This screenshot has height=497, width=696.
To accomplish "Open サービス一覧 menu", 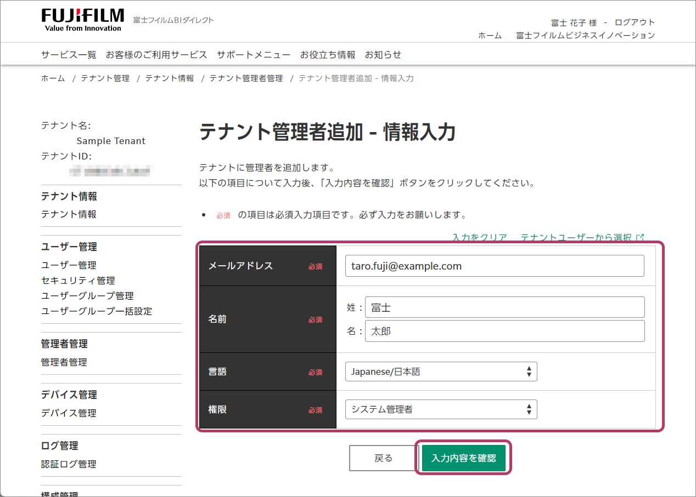I will [x=69, y=55].
